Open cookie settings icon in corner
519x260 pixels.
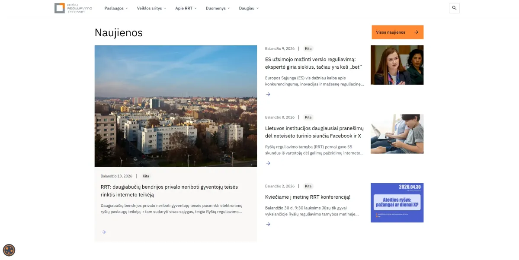click(9, 250)
